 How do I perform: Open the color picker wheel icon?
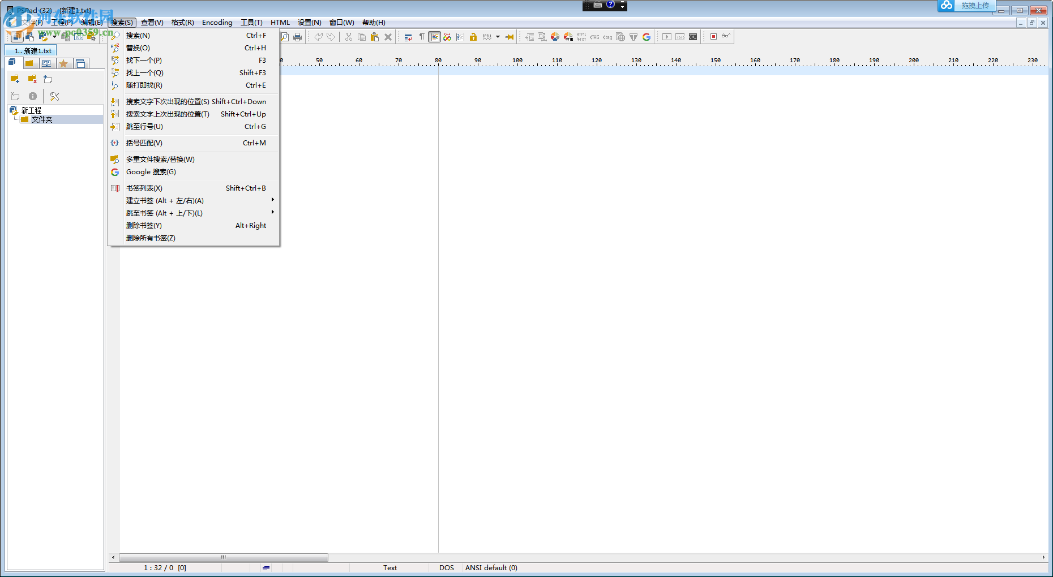pyautogui.click(x=555, y=37)
